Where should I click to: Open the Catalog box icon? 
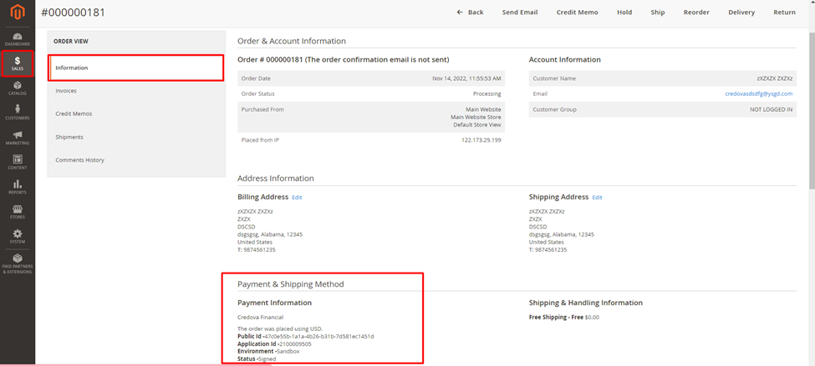(x=18, y=88)
